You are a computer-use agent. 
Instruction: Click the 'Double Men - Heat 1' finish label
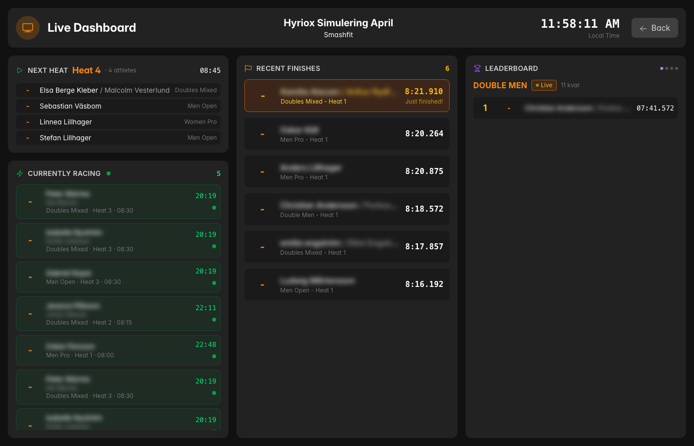[x=309, y=215]
